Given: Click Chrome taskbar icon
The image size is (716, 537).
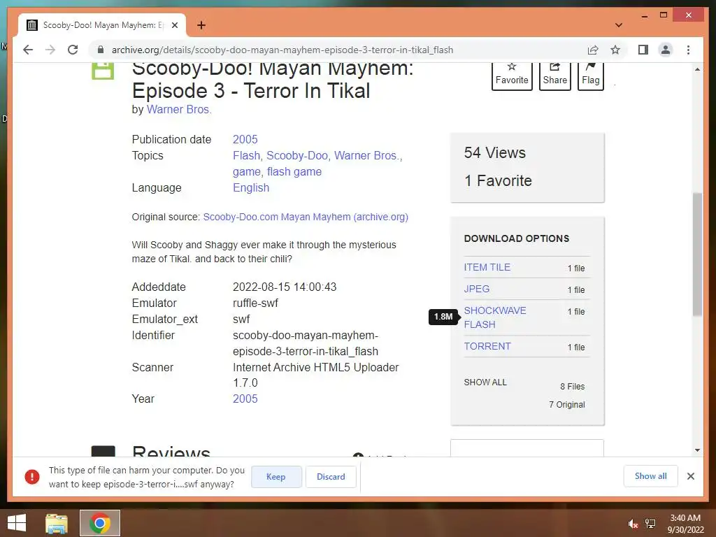Looking at the screenshot, I should pyautogui.click(x=99, y=523).
